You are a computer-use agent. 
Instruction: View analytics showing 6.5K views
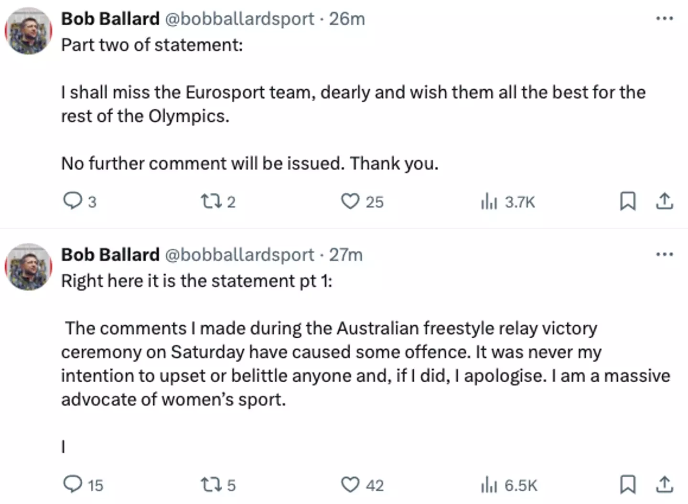click(x=489, y=485)
